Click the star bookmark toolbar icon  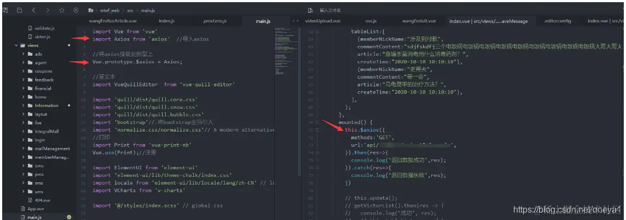tap(61, 10)
